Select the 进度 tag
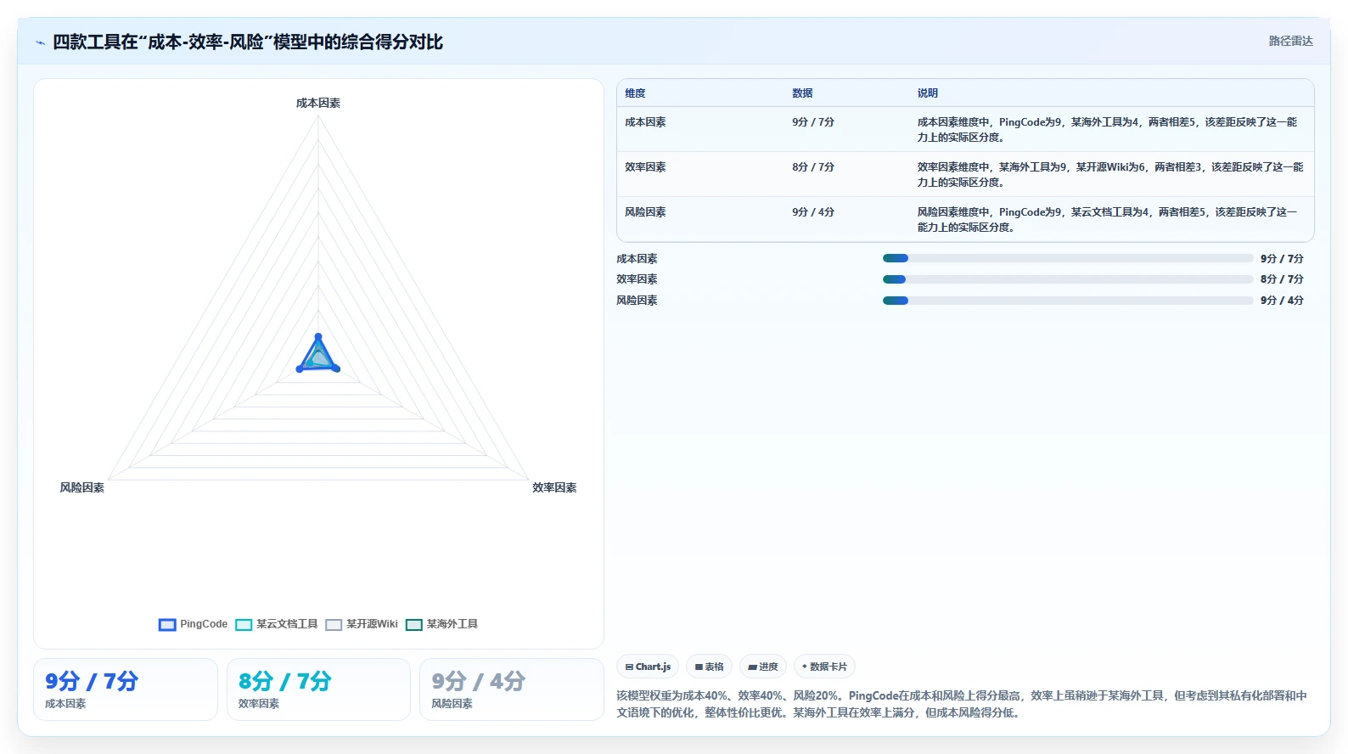Viewport: 1348px width, 754px height. click(x=763, y=667)
